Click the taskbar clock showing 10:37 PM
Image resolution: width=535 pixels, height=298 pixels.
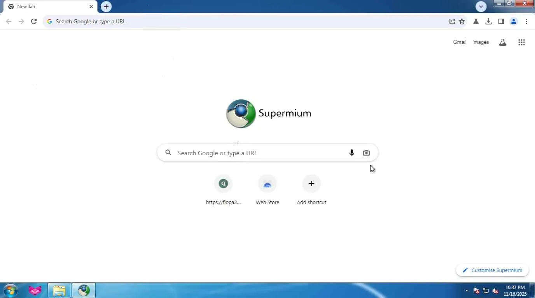(515, 291)
